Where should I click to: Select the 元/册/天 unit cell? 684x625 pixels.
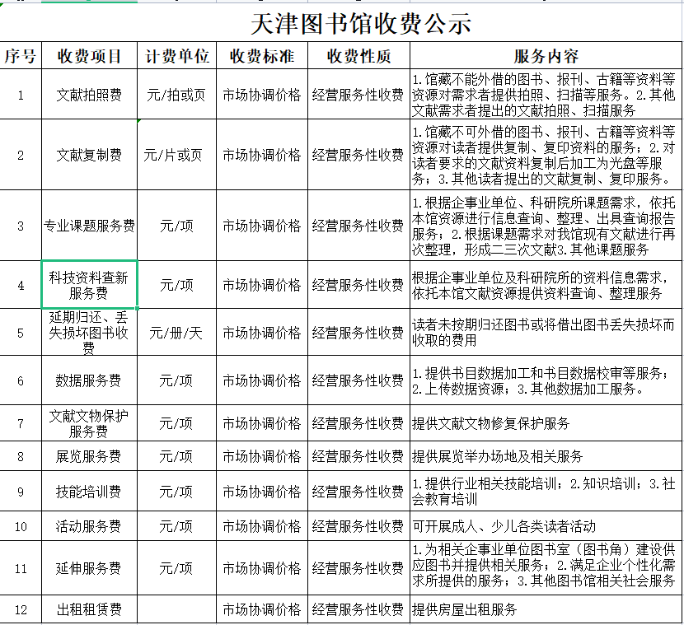click(176, 333)
